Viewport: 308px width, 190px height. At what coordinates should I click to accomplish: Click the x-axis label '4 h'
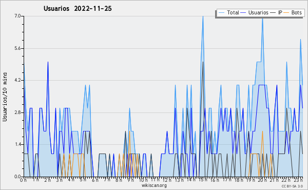tap(71, 180)
